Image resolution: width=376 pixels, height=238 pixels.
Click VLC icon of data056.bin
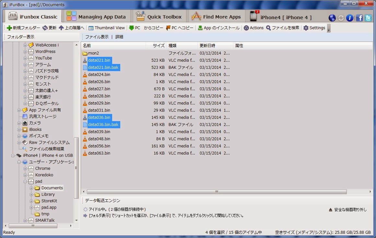coord(85,146)
